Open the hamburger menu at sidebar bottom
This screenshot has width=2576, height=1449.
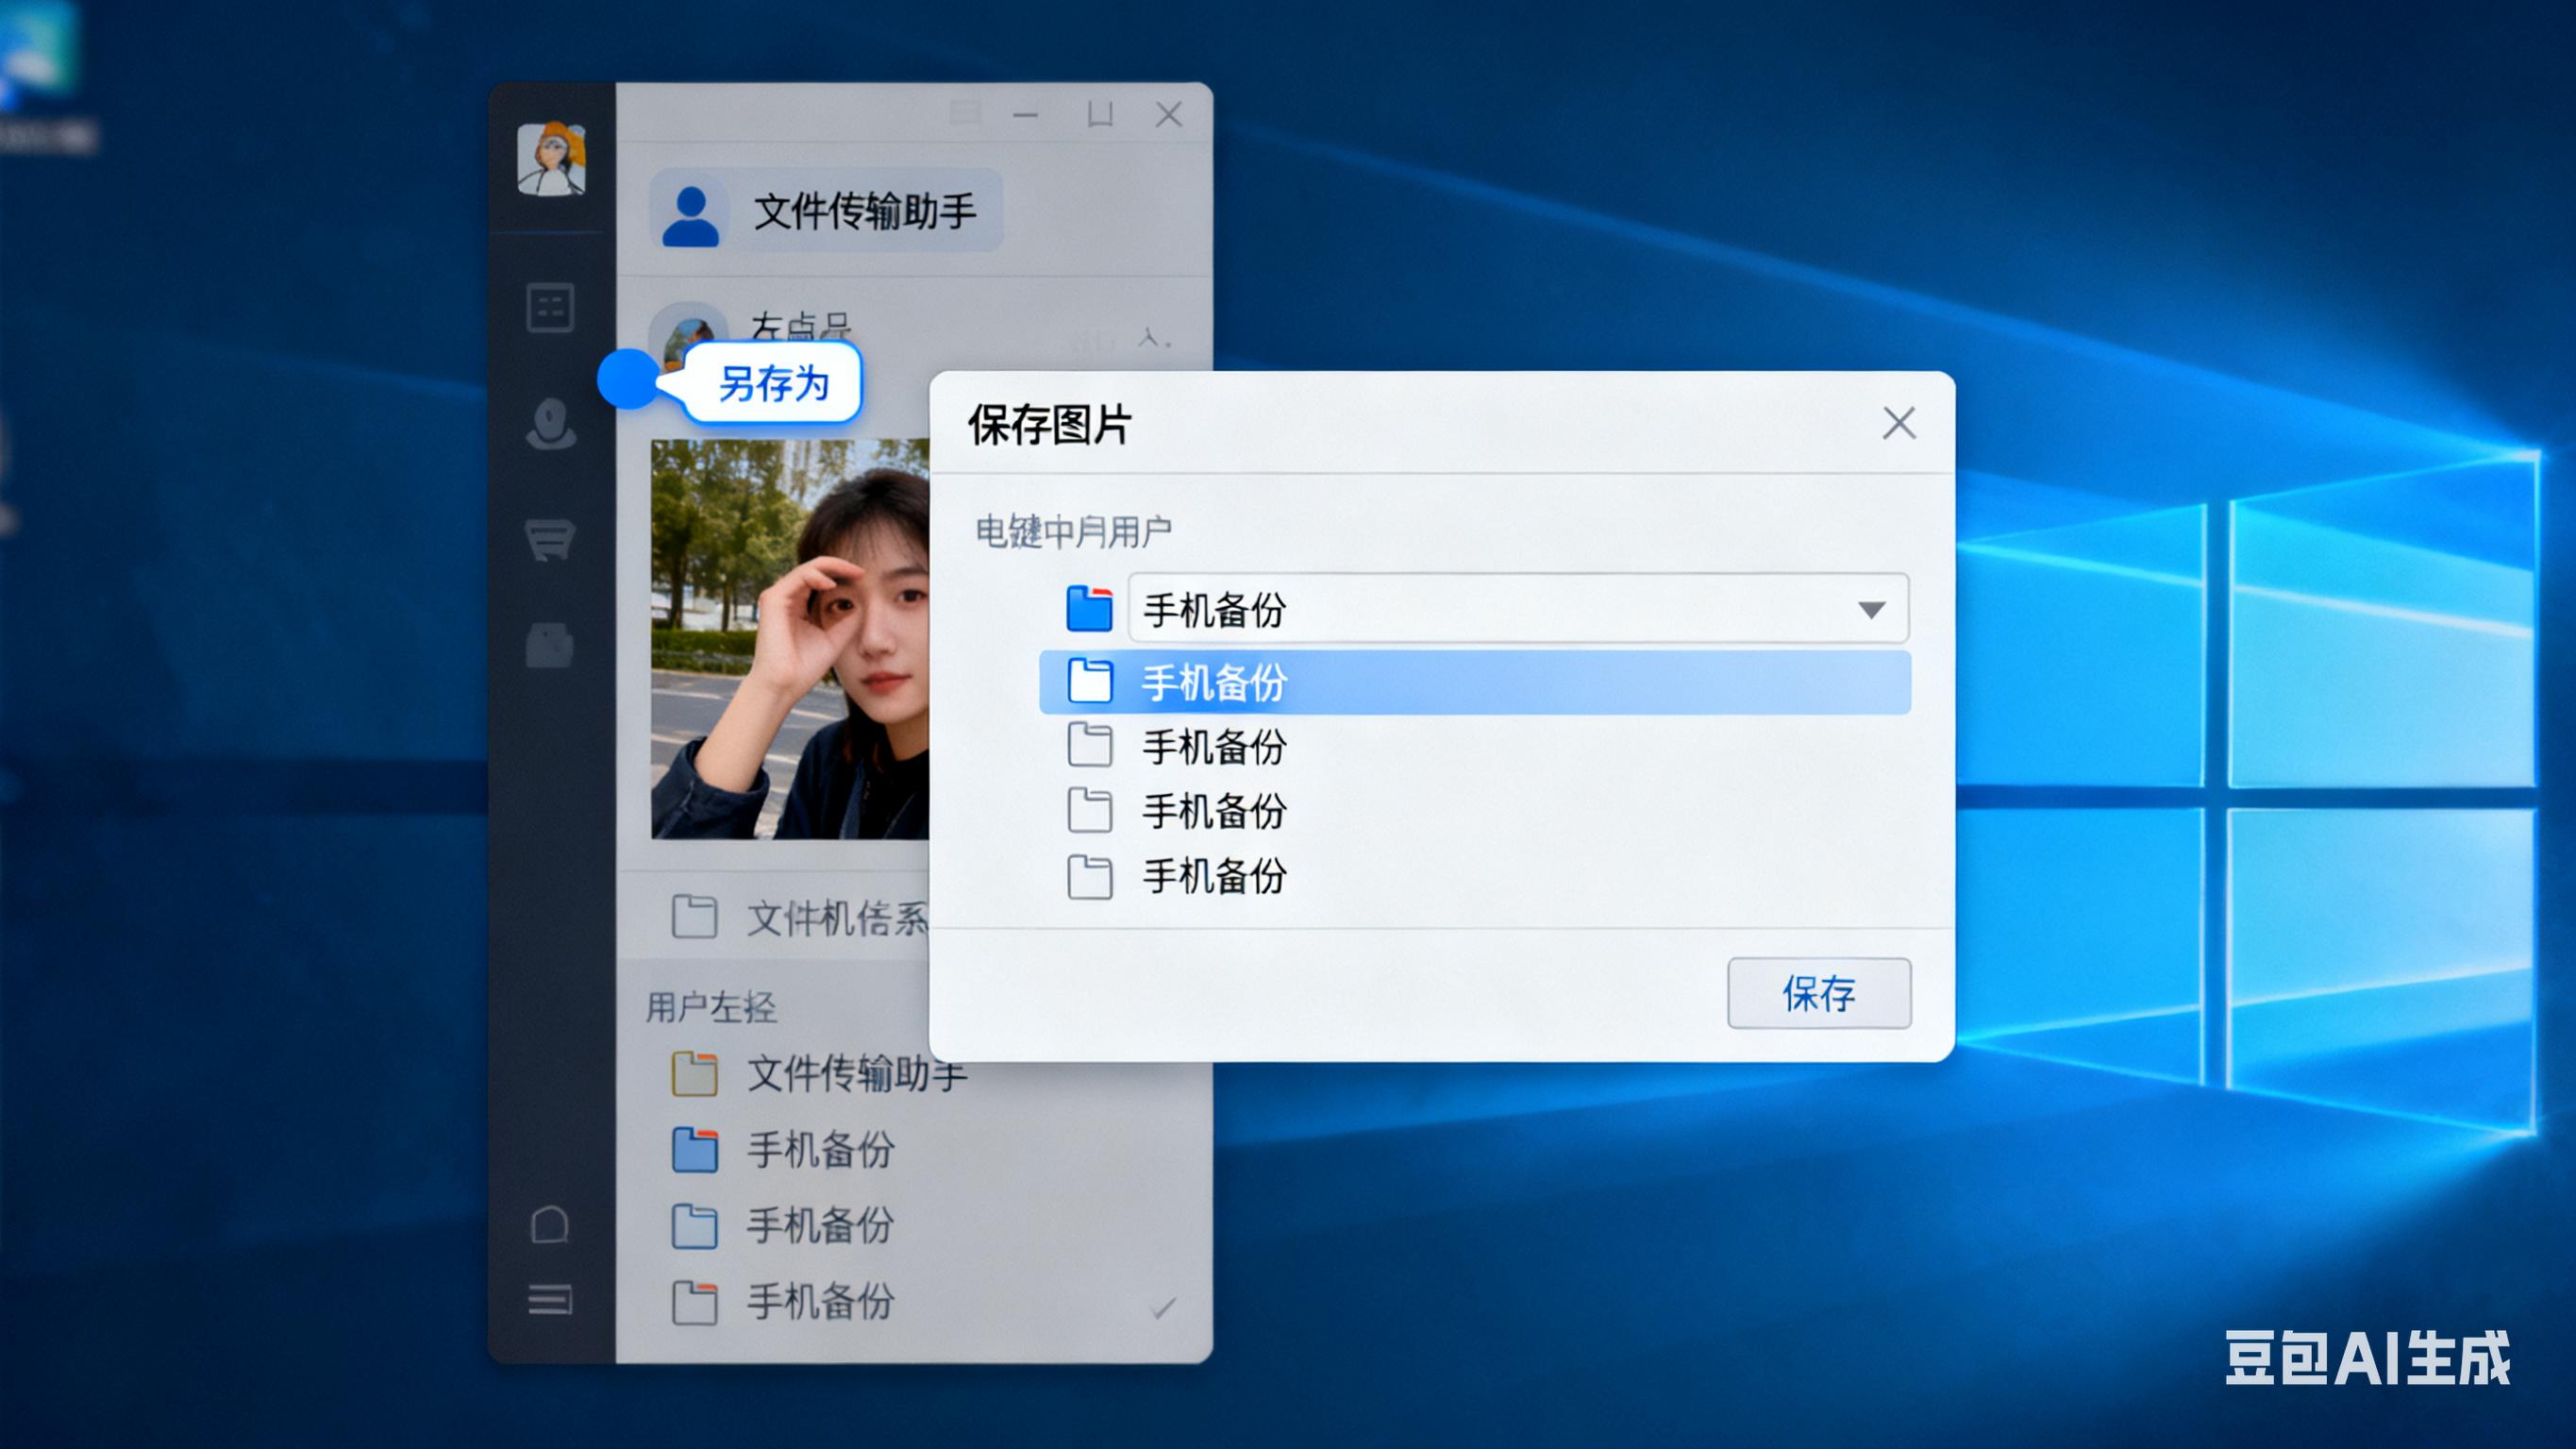point(550,1300)
